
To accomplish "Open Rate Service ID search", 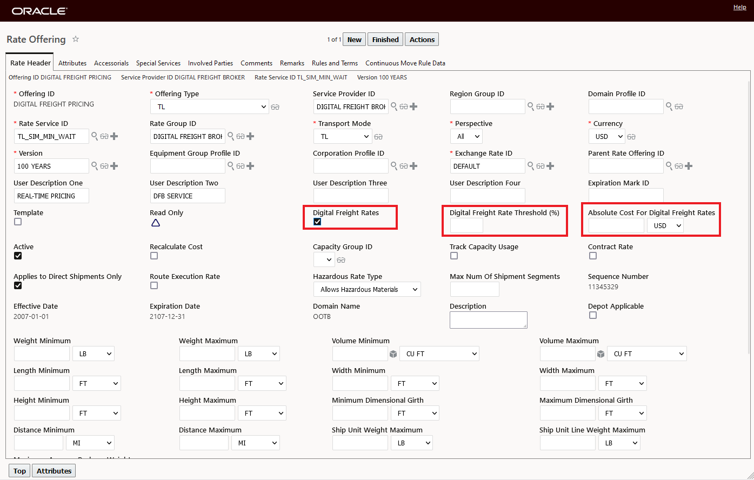I will (95, 136).
